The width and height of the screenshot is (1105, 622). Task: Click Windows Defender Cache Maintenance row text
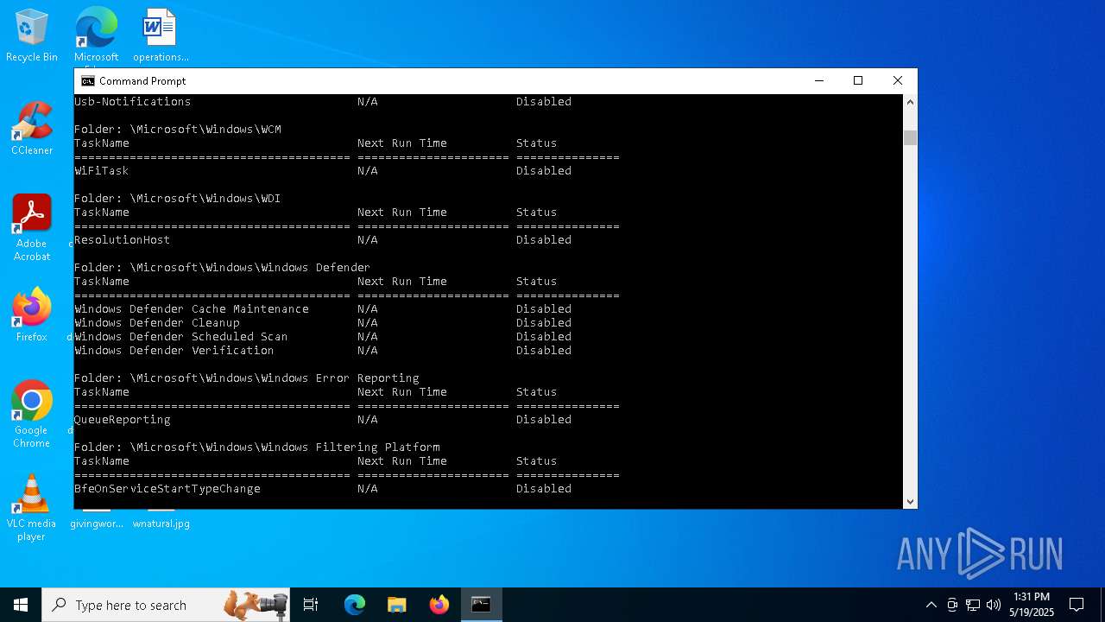click(191, 309)
